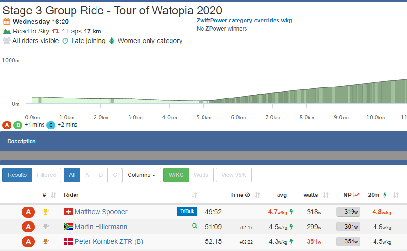Screen dimensions: 407x251
Task: Switch display to Watts mode
Action: point(201,175)
